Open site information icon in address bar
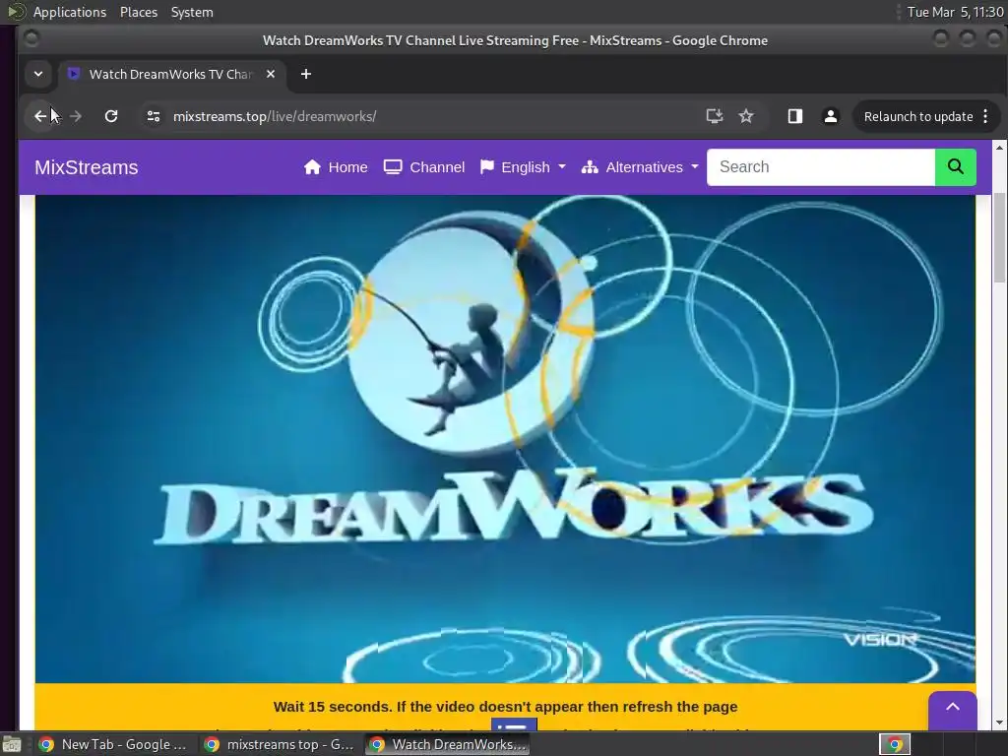 [153, 116]
